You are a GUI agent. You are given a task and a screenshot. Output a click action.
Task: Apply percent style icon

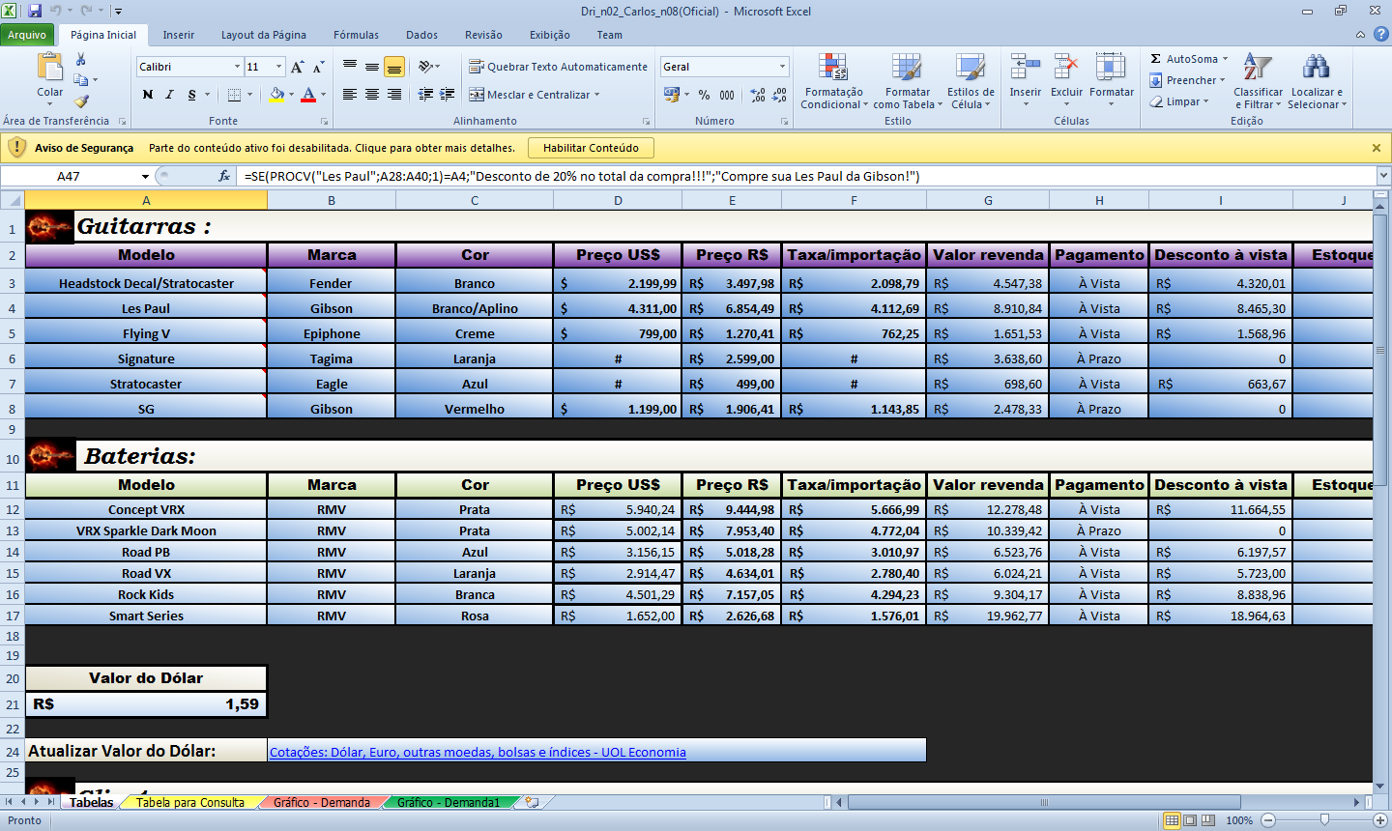click(704, 95)
